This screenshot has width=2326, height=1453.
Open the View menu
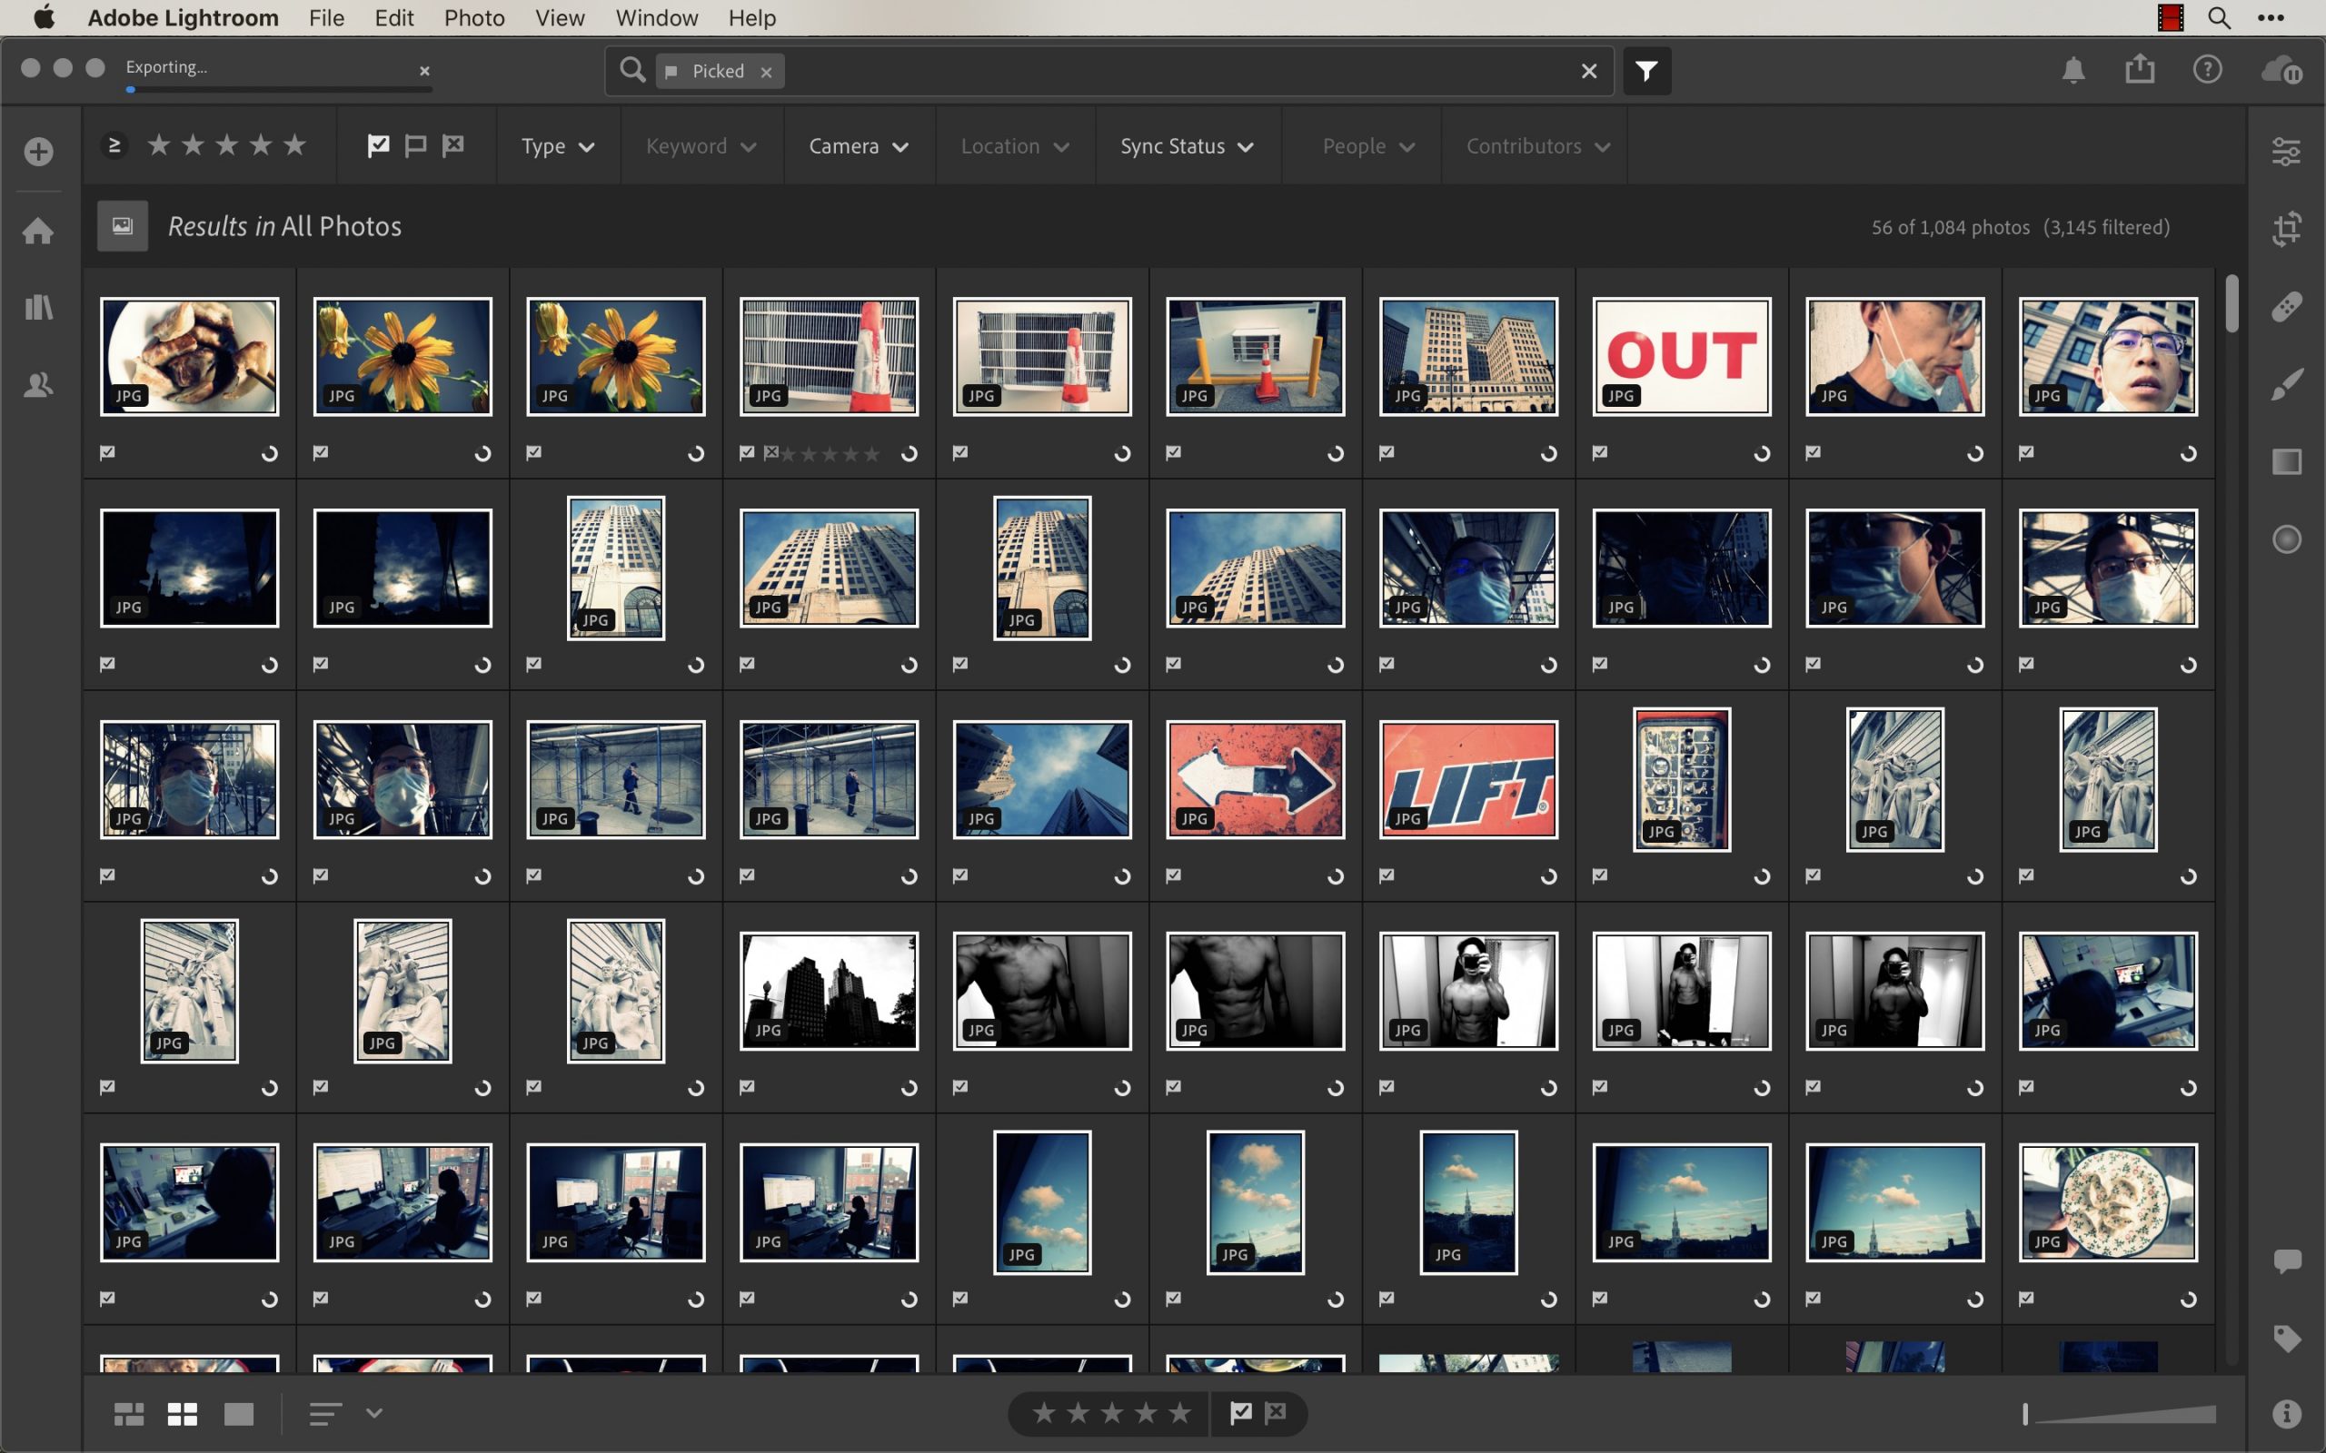[560, 17]
